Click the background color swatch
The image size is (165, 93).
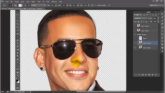(x=18, y=82)
